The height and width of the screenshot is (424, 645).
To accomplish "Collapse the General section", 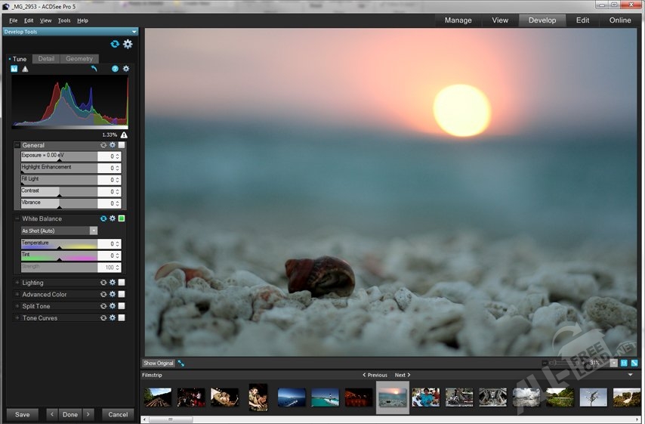I will pos(17,145).
